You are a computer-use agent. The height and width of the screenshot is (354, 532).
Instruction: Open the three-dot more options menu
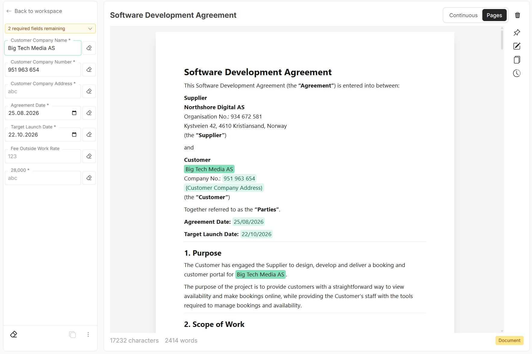click(88, 334)
